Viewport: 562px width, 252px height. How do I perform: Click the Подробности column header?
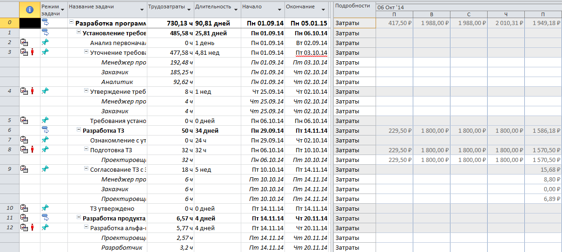(x=354, y=9)
